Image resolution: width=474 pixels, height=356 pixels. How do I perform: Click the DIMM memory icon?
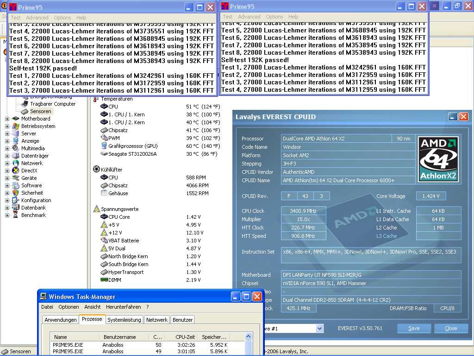pos(104,280)
